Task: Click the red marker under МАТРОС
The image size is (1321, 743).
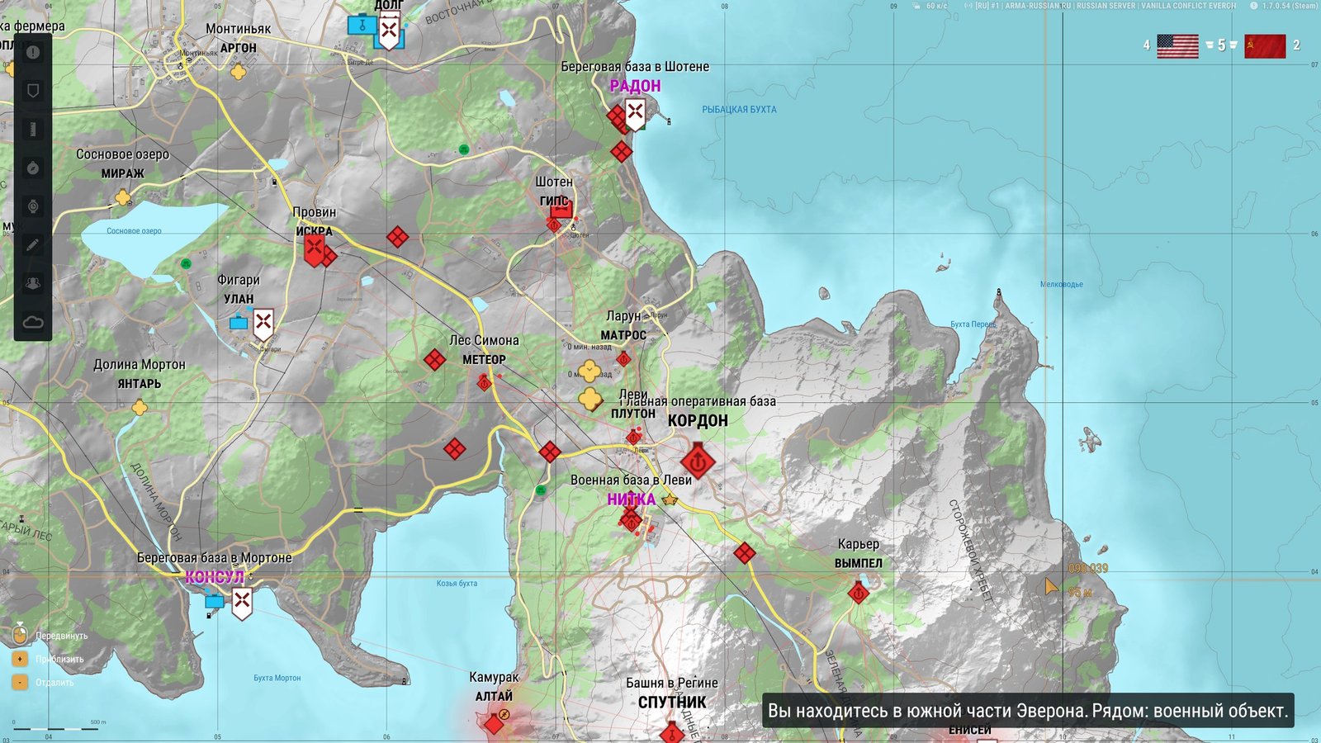Action: point(623,359)
